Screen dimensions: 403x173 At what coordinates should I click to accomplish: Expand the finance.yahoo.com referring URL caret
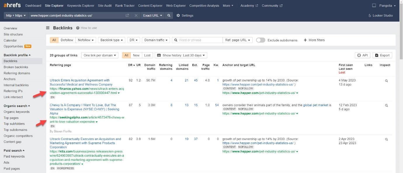119,93
